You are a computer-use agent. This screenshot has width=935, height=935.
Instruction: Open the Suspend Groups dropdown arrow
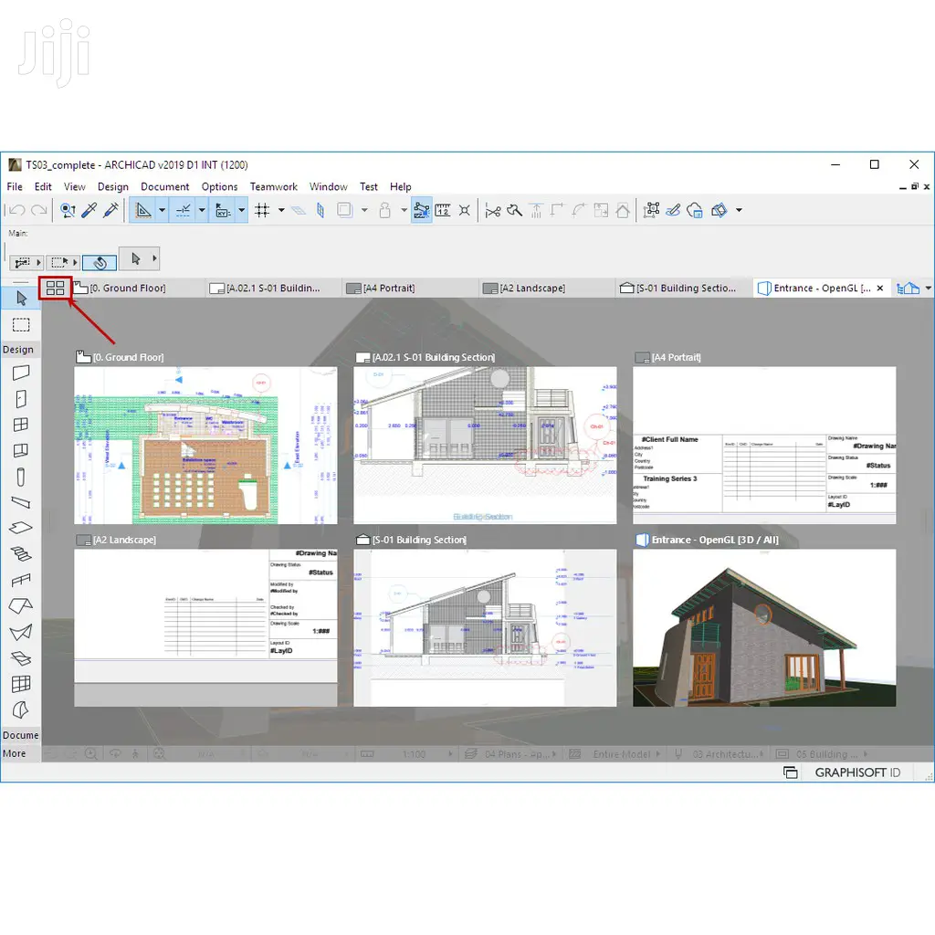364,210
